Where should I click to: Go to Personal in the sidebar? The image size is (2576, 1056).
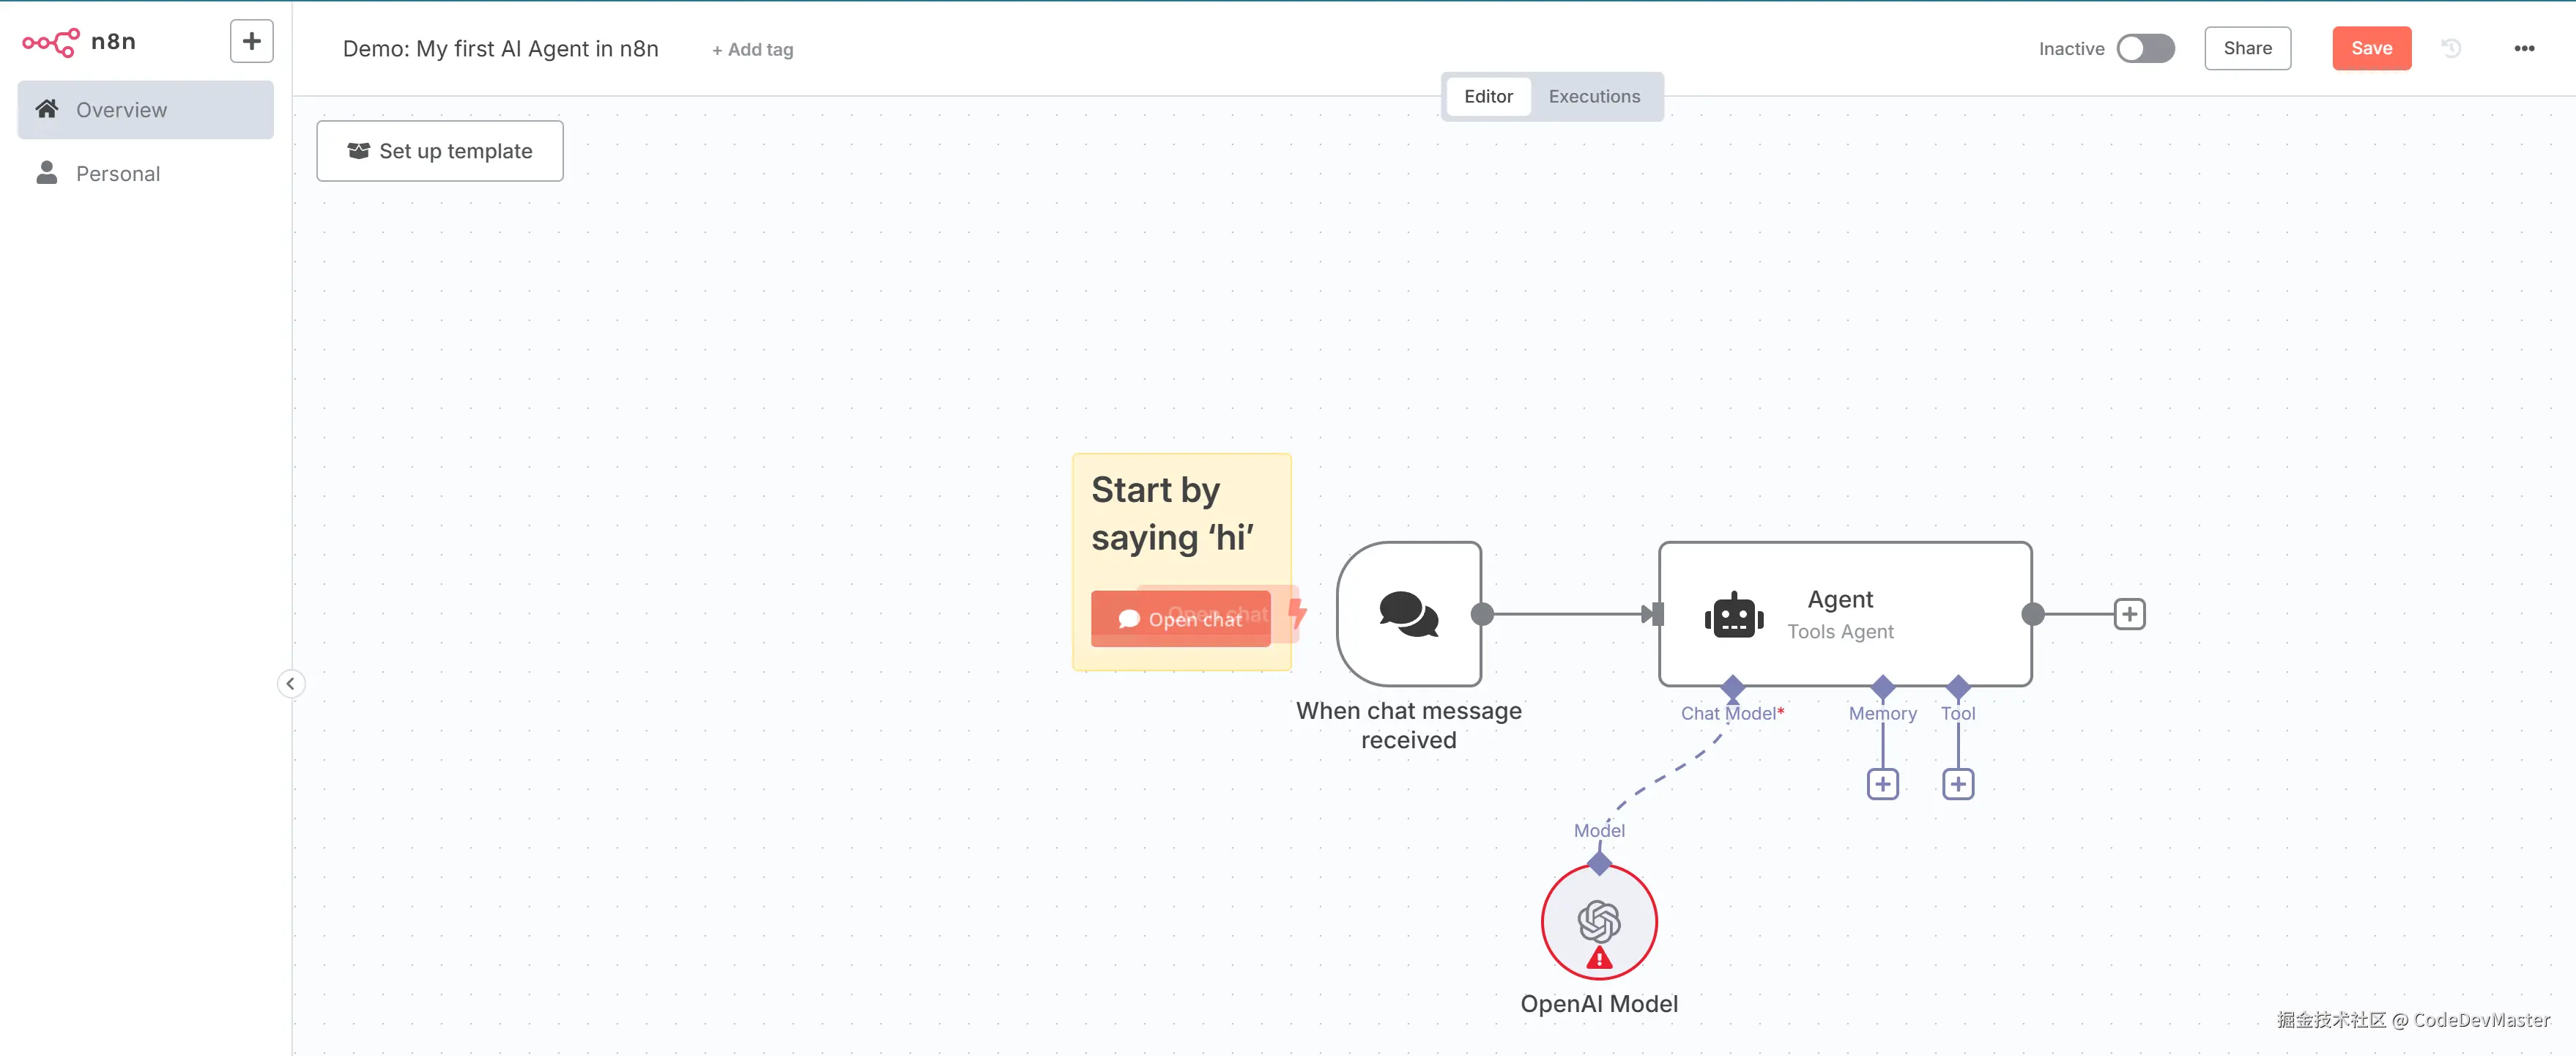click(x=118, y=173)
